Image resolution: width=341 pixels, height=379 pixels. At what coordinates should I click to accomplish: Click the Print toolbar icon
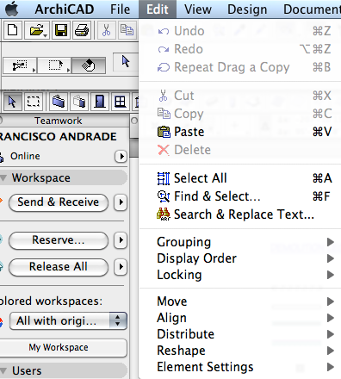[82, 30]
